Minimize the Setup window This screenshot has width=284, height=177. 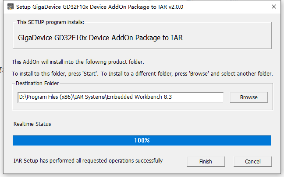(232, 7)
